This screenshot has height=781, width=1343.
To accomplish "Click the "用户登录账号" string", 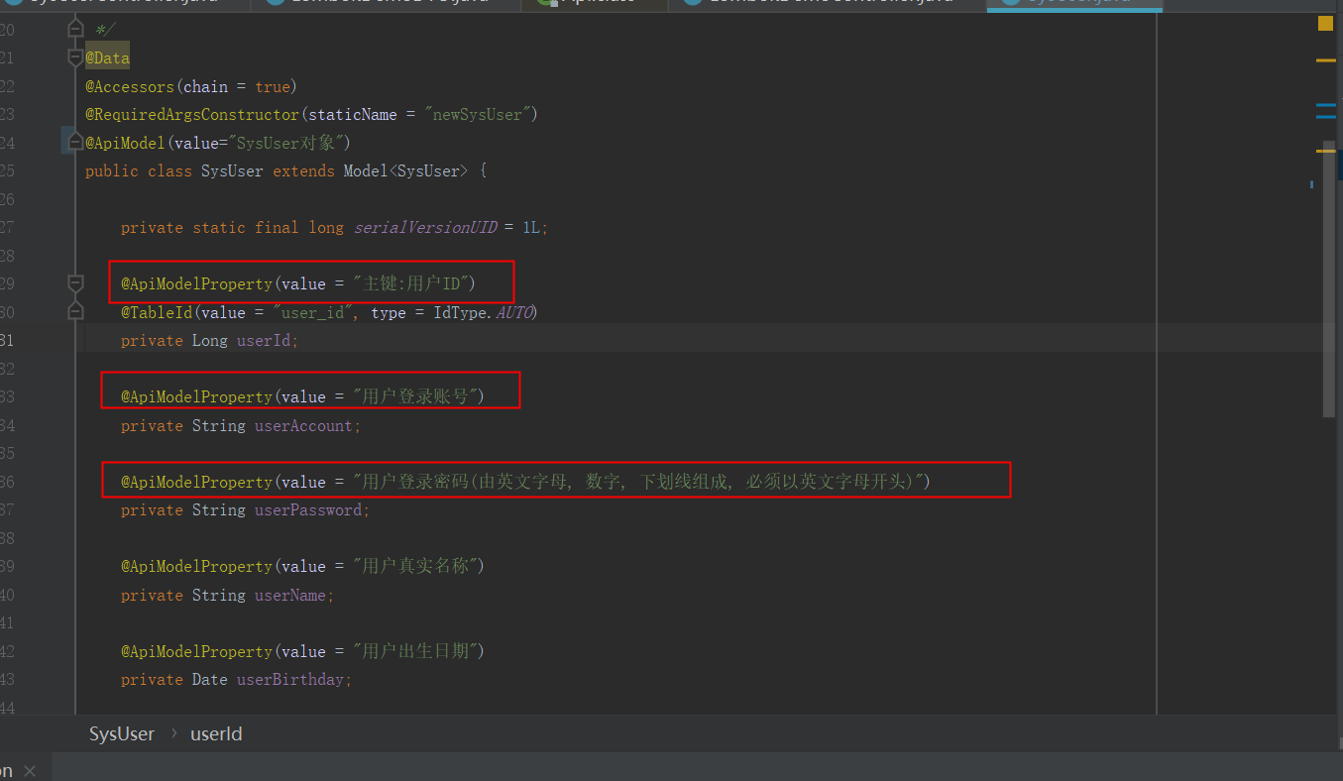I will (x=418, y=397).
